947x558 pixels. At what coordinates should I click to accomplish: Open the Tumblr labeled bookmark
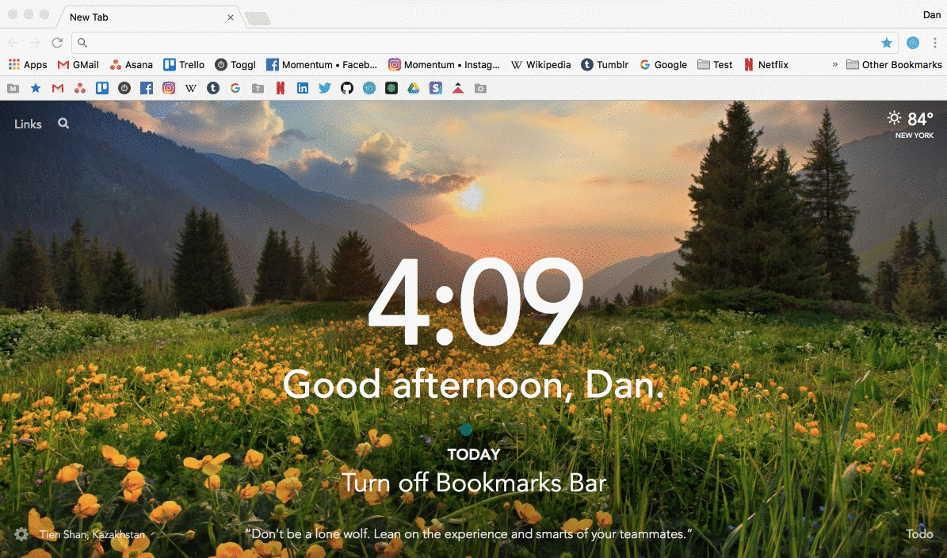605,65
